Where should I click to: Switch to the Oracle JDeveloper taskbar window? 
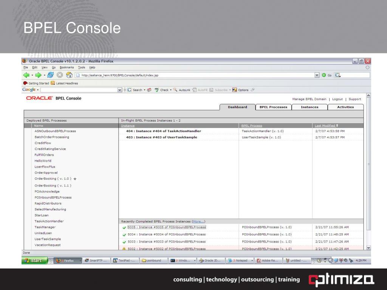[211, 261]
